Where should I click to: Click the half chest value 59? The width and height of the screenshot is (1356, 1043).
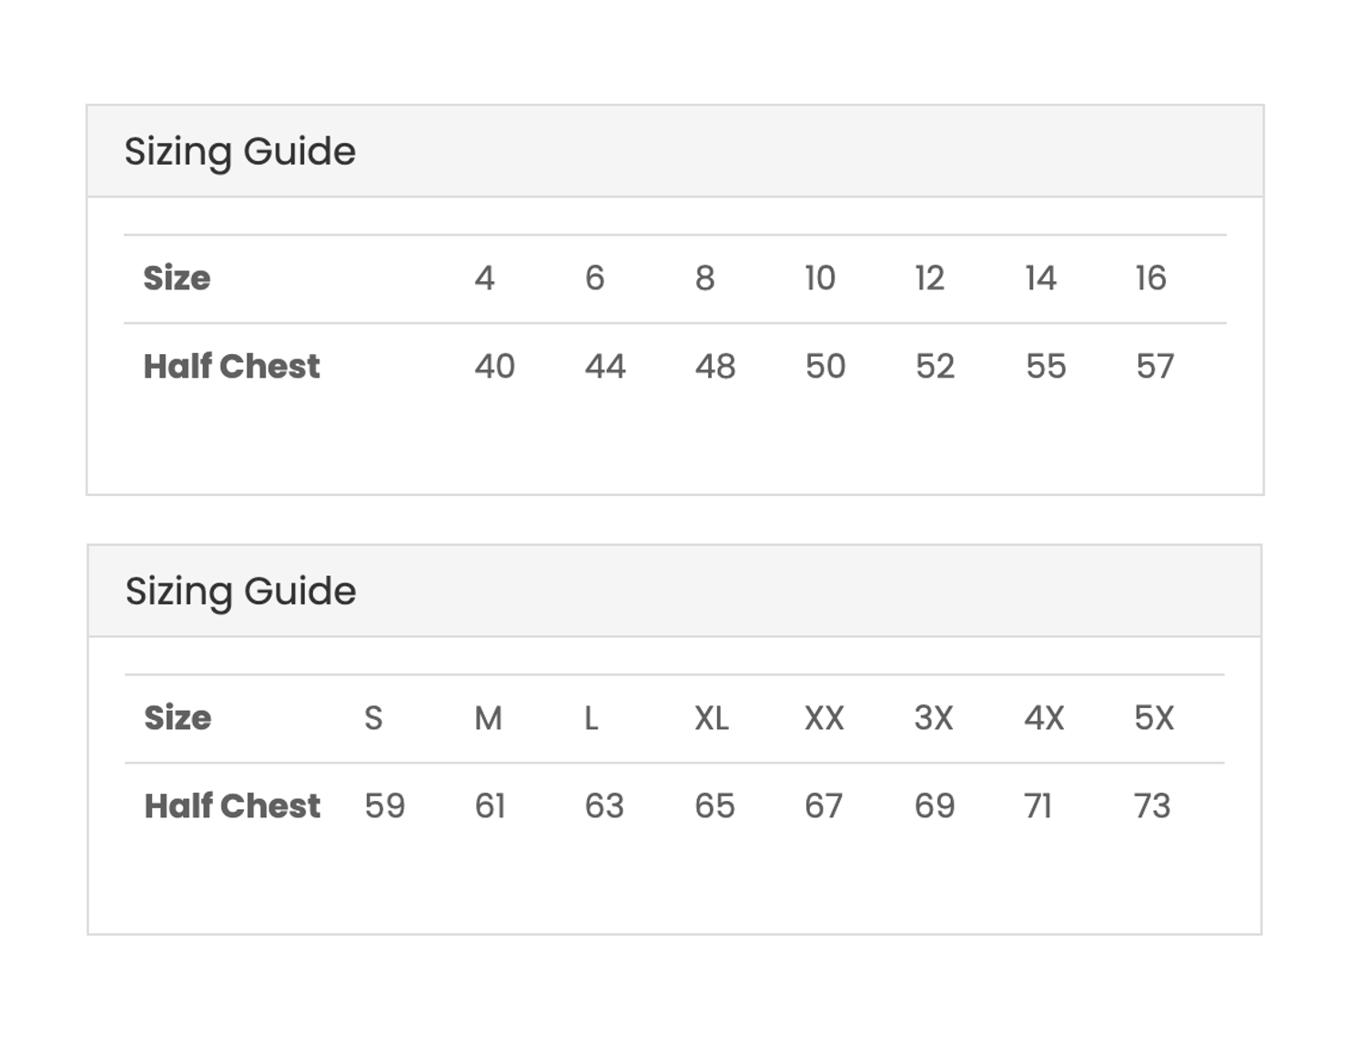tap(385, 806)
